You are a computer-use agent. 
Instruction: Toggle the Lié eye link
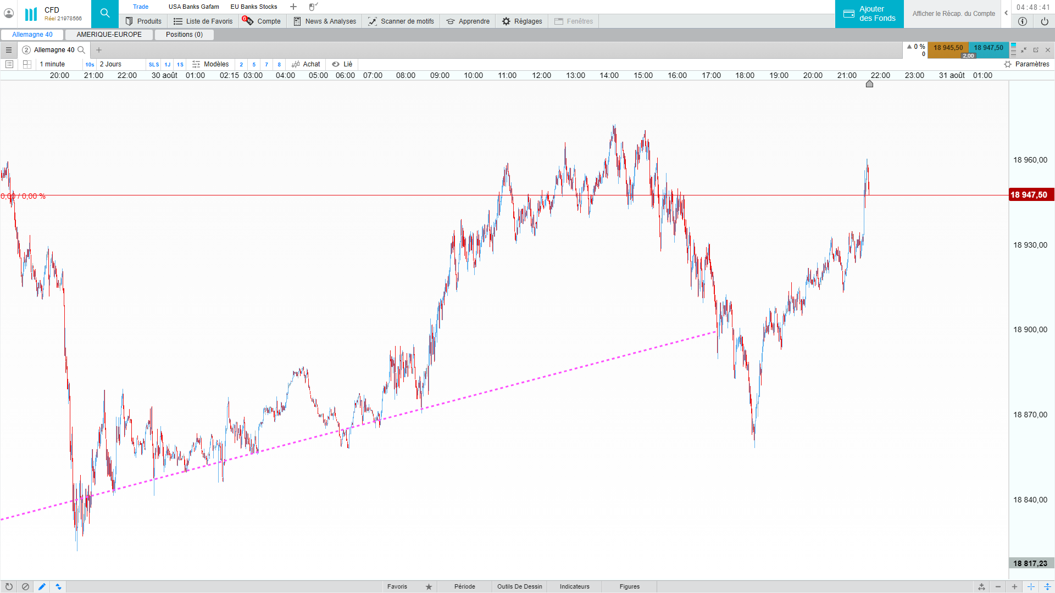[342, 64]
